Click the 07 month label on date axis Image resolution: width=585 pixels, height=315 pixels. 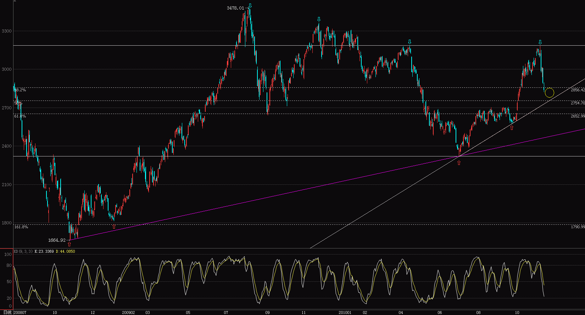[x=226, y=313]
